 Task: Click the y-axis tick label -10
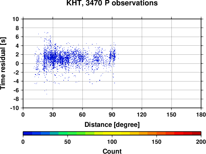pyautogui.click(x=14, y=108)
